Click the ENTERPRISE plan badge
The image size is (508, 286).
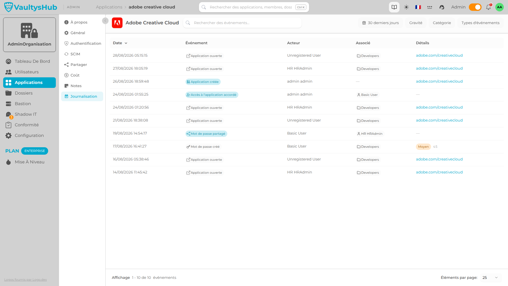click(35, 151)
